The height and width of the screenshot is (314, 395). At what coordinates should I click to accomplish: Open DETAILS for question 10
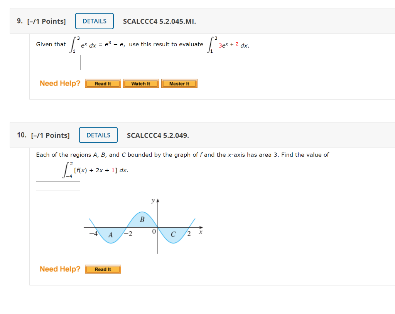tap(98, 135)
